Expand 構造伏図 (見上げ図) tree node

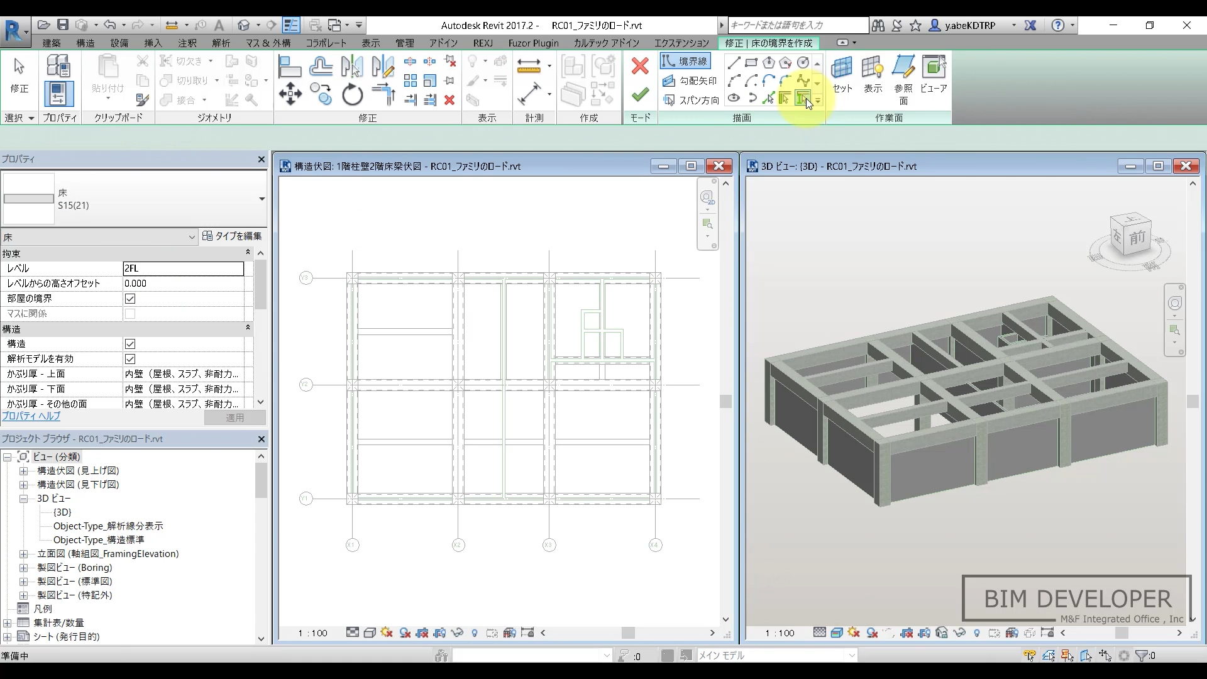tap(23, 471)
